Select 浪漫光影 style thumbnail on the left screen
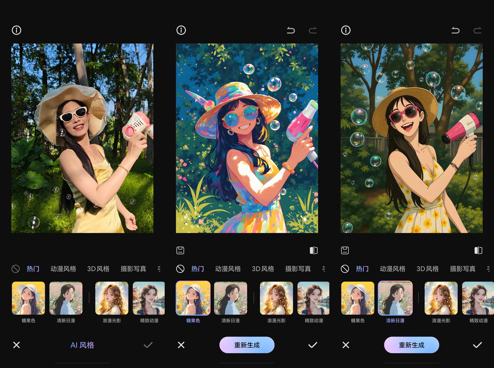Screen dimensions: 494x368 [112, 298]
